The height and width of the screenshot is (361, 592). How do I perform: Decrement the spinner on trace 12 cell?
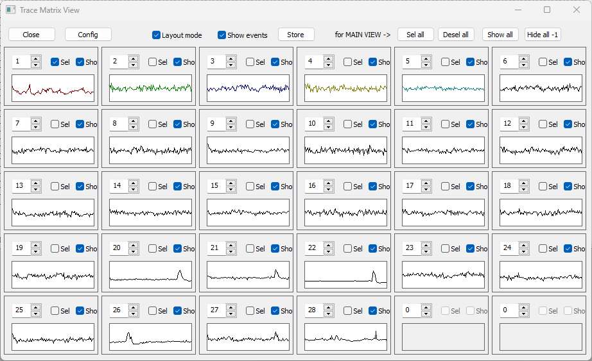524,127
